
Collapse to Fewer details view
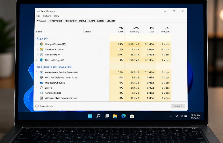click(44, 106)
